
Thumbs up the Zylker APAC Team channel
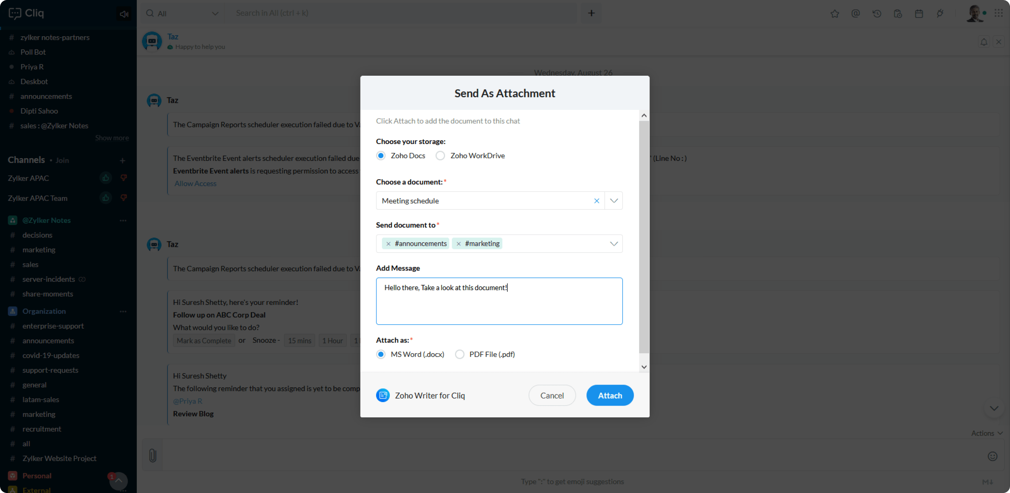pyautogui.click(x=105, y=198)
